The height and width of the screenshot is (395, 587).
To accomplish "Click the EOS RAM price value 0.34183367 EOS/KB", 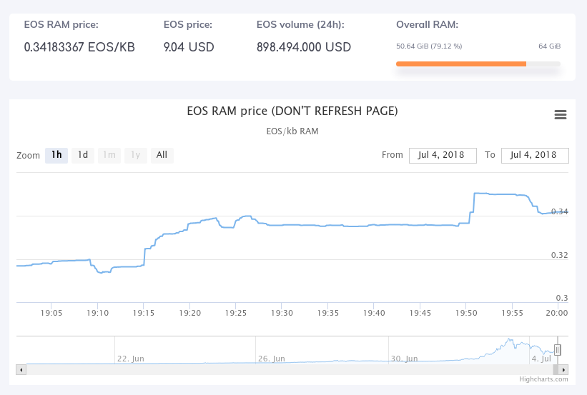I will tap(79, 47).
